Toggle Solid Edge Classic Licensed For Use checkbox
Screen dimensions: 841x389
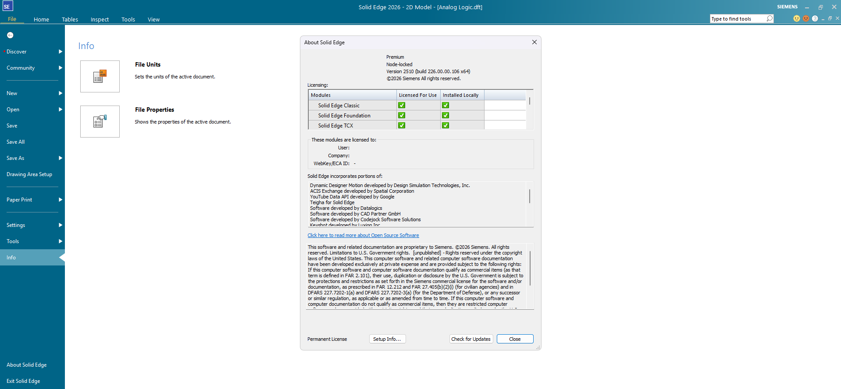[x=402, y=105]
